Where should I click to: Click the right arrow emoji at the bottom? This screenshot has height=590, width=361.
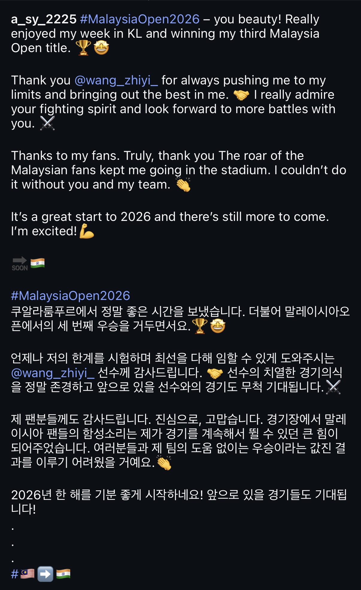(45, 574)
